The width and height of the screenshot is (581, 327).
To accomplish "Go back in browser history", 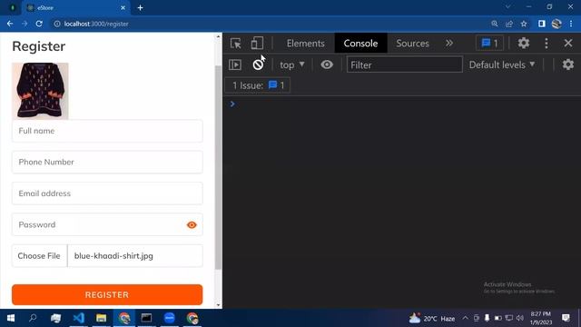I will pos(10,24).
